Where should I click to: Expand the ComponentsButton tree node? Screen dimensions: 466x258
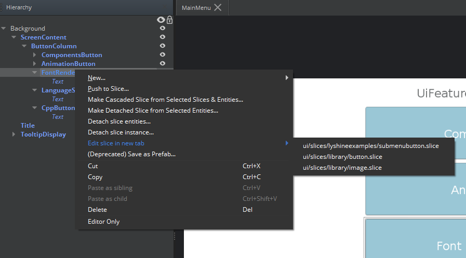[35, 55]
